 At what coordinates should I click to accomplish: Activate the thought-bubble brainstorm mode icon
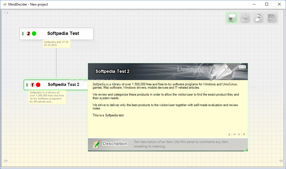(x=232, y=18)
